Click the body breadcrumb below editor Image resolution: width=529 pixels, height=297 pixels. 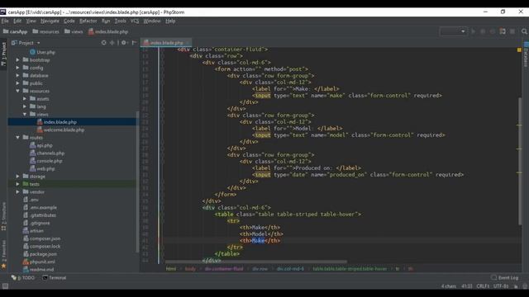(190, 269)
